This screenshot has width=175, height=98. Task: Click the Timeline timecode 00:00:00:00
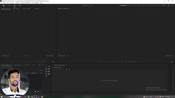coord(57,68)
